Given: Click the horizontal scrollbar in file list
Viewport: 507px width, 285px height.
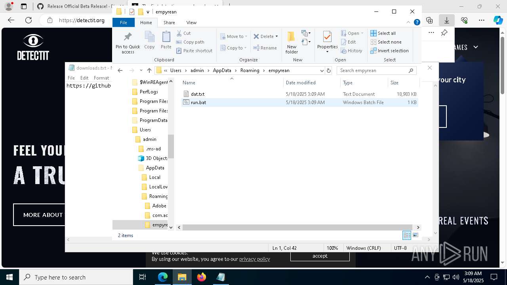Looking at the screenshot, I should (298, 227).
